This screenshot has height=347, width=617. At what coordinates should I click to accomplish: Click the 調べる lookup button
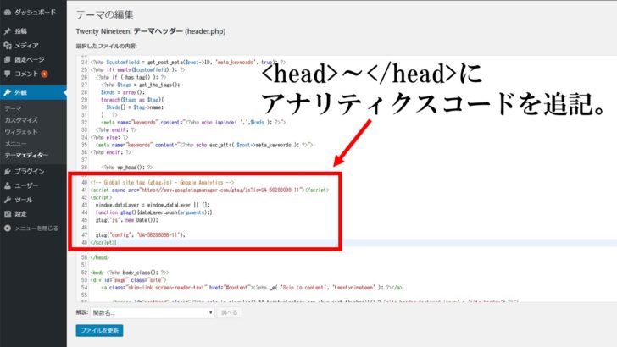230,312
